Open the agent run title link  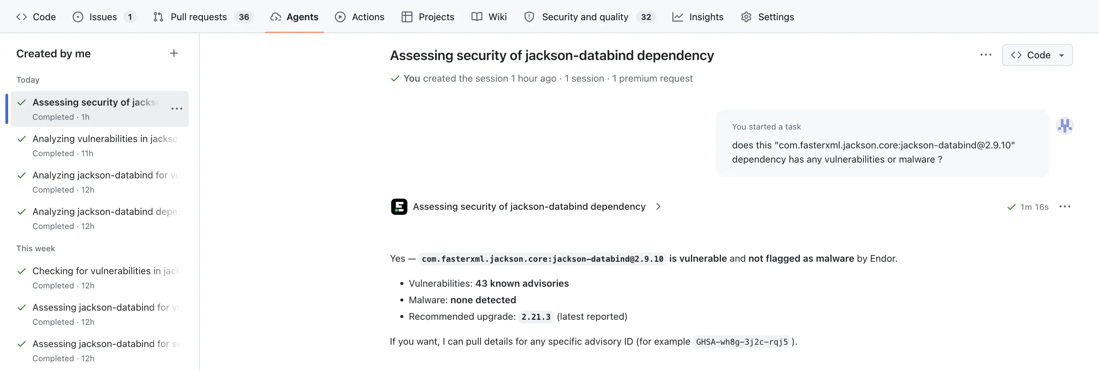[529, 207]
